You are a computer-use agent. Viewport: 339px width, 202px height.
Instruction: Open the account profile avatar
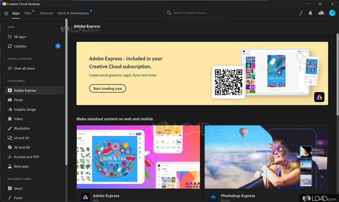(332, 13)
